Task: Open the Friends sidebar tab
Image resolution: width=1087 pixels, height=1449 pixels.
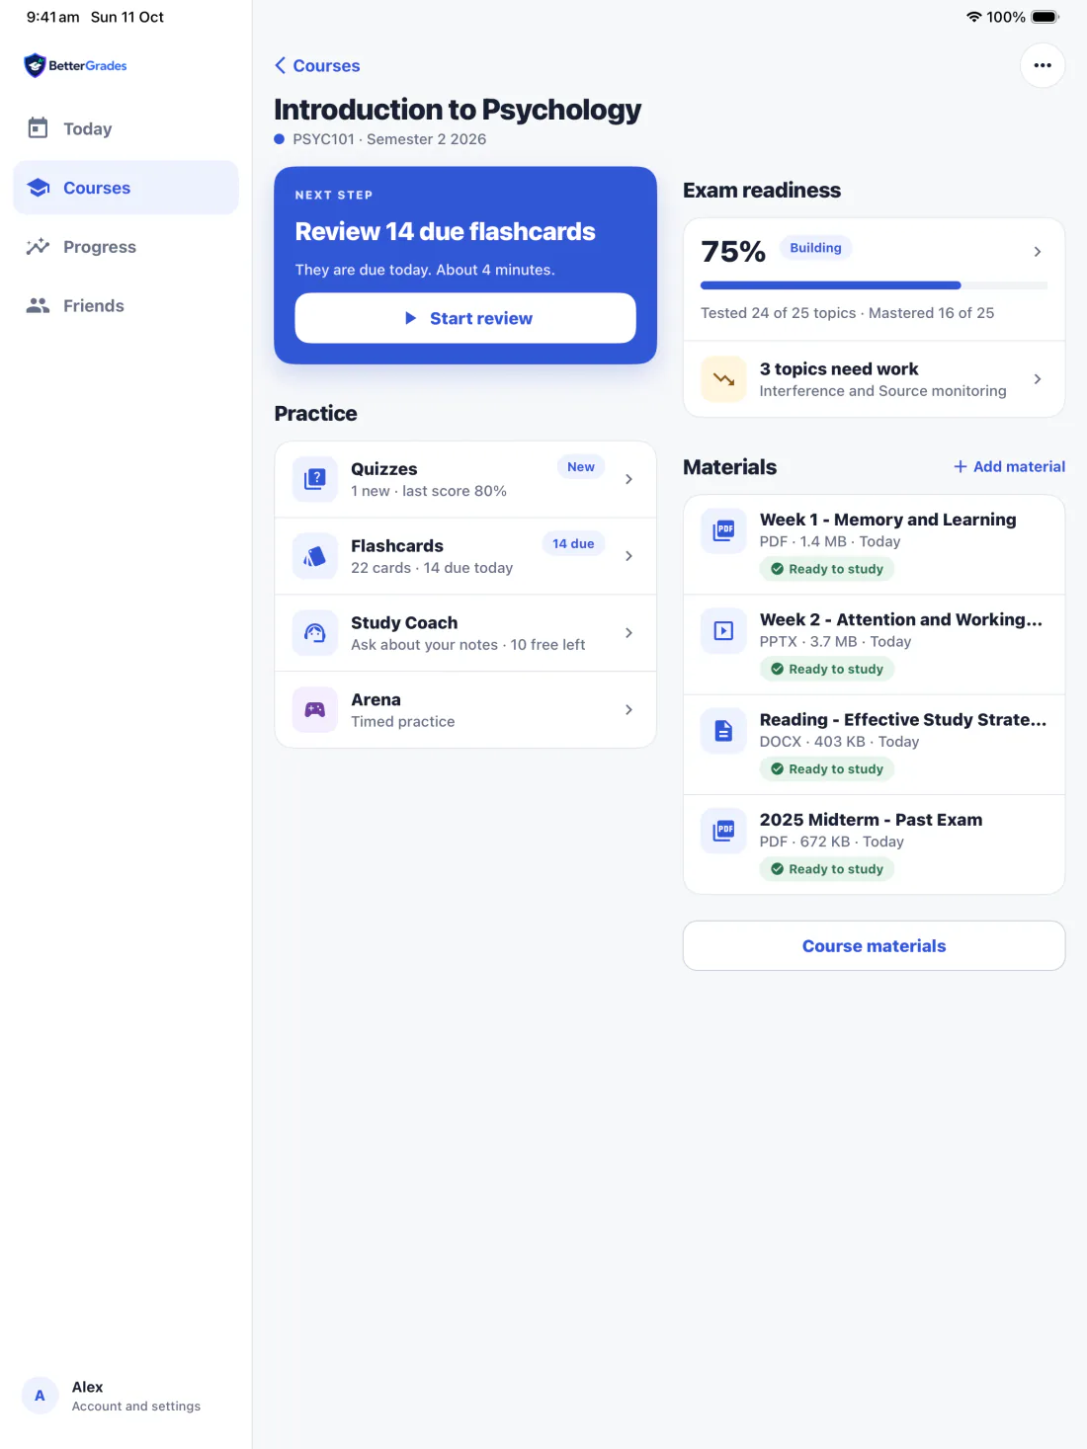Action: click(125, 306)
